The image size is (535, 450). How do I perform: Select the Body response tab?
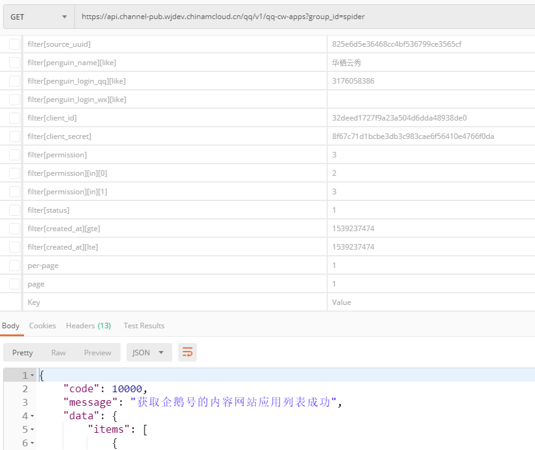click(x=10, y=326)
